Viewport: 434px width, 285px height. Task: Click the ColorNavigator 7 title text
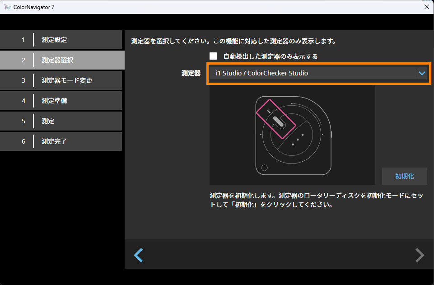(x=34, y=7)
